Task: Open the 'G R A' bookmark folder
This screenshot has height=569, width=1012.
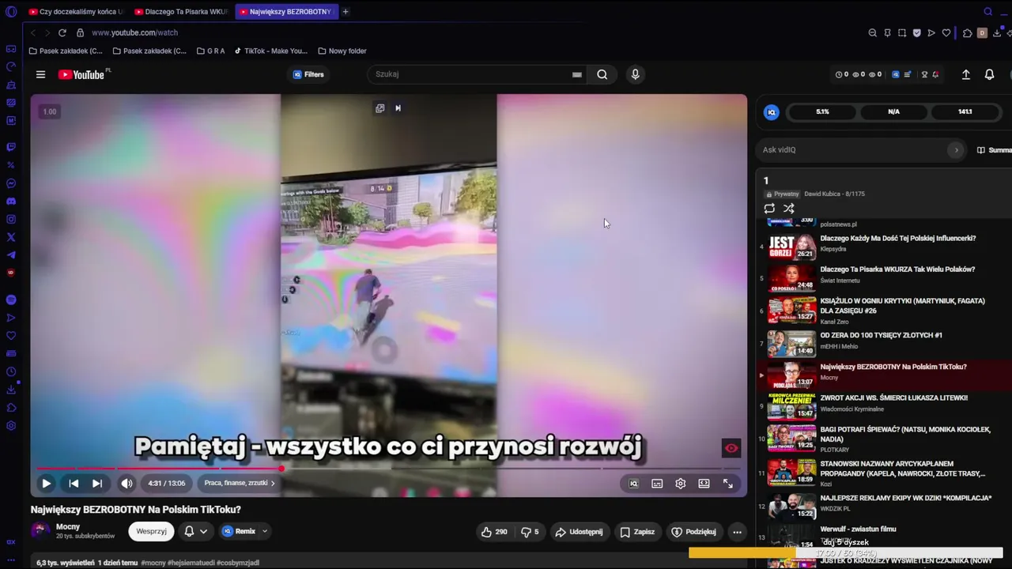Action: tap(210, 51)
